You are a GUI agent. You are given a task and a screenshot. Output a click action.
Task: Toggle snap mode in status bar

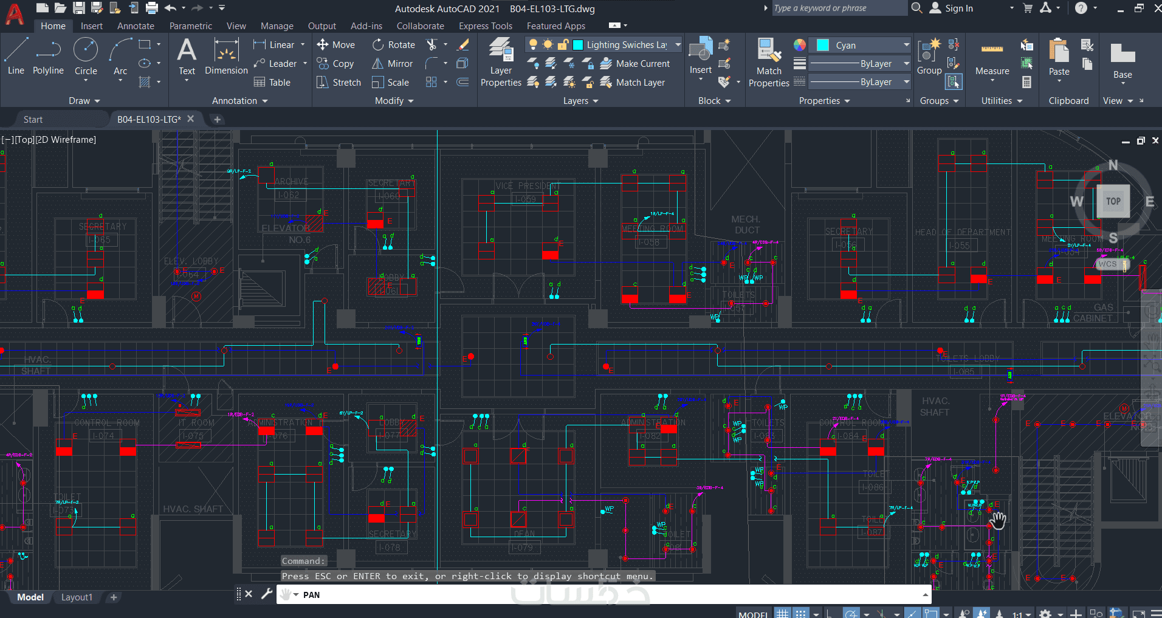tap(801, 614)
